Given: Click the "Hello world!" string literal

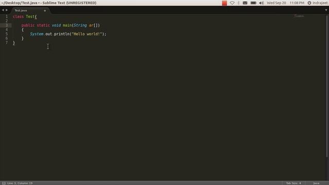Looking at the screenshot, I should click(87, 34).
